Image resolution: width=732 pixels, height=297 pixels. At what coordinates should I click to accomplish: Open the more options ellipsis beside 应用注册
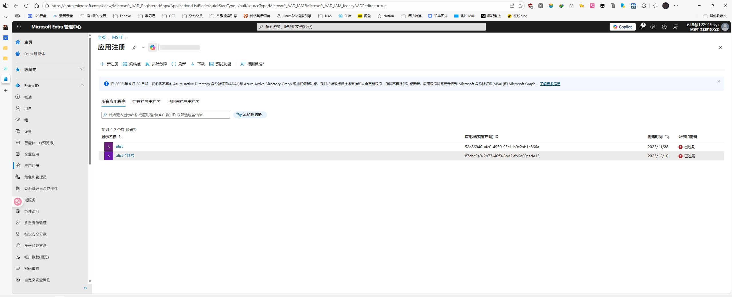pyautogui.click(x=144, y=47)
